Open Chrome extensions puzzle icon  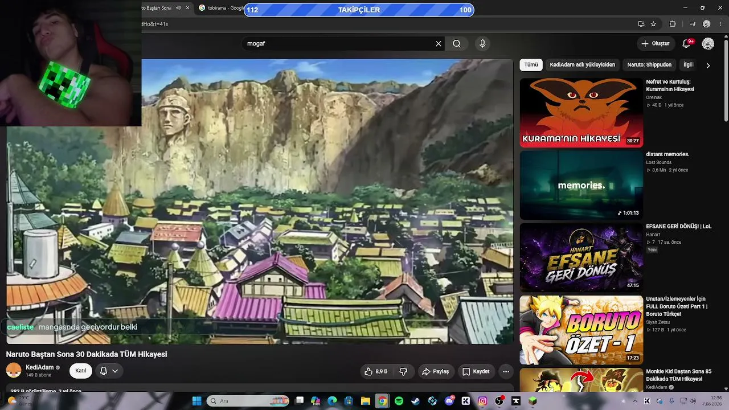pos(673,24)
